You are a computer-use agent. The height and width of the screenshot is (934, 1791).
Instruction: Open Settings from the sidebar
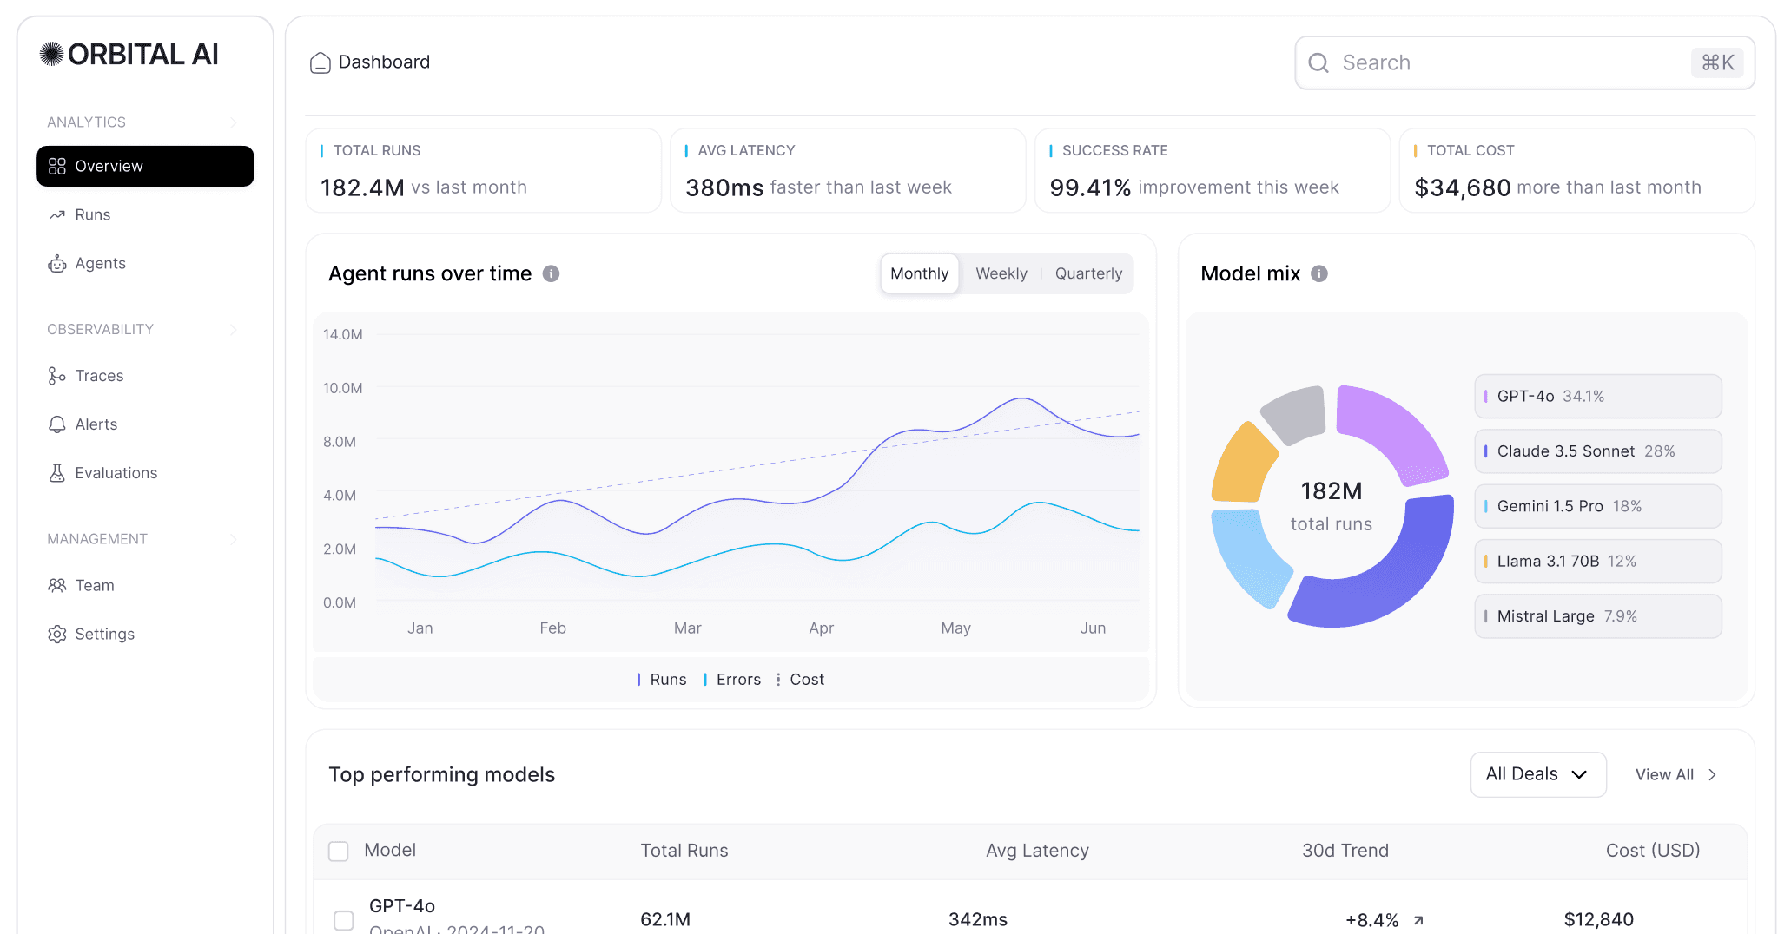pyautogui.click(x=145, y=635)
